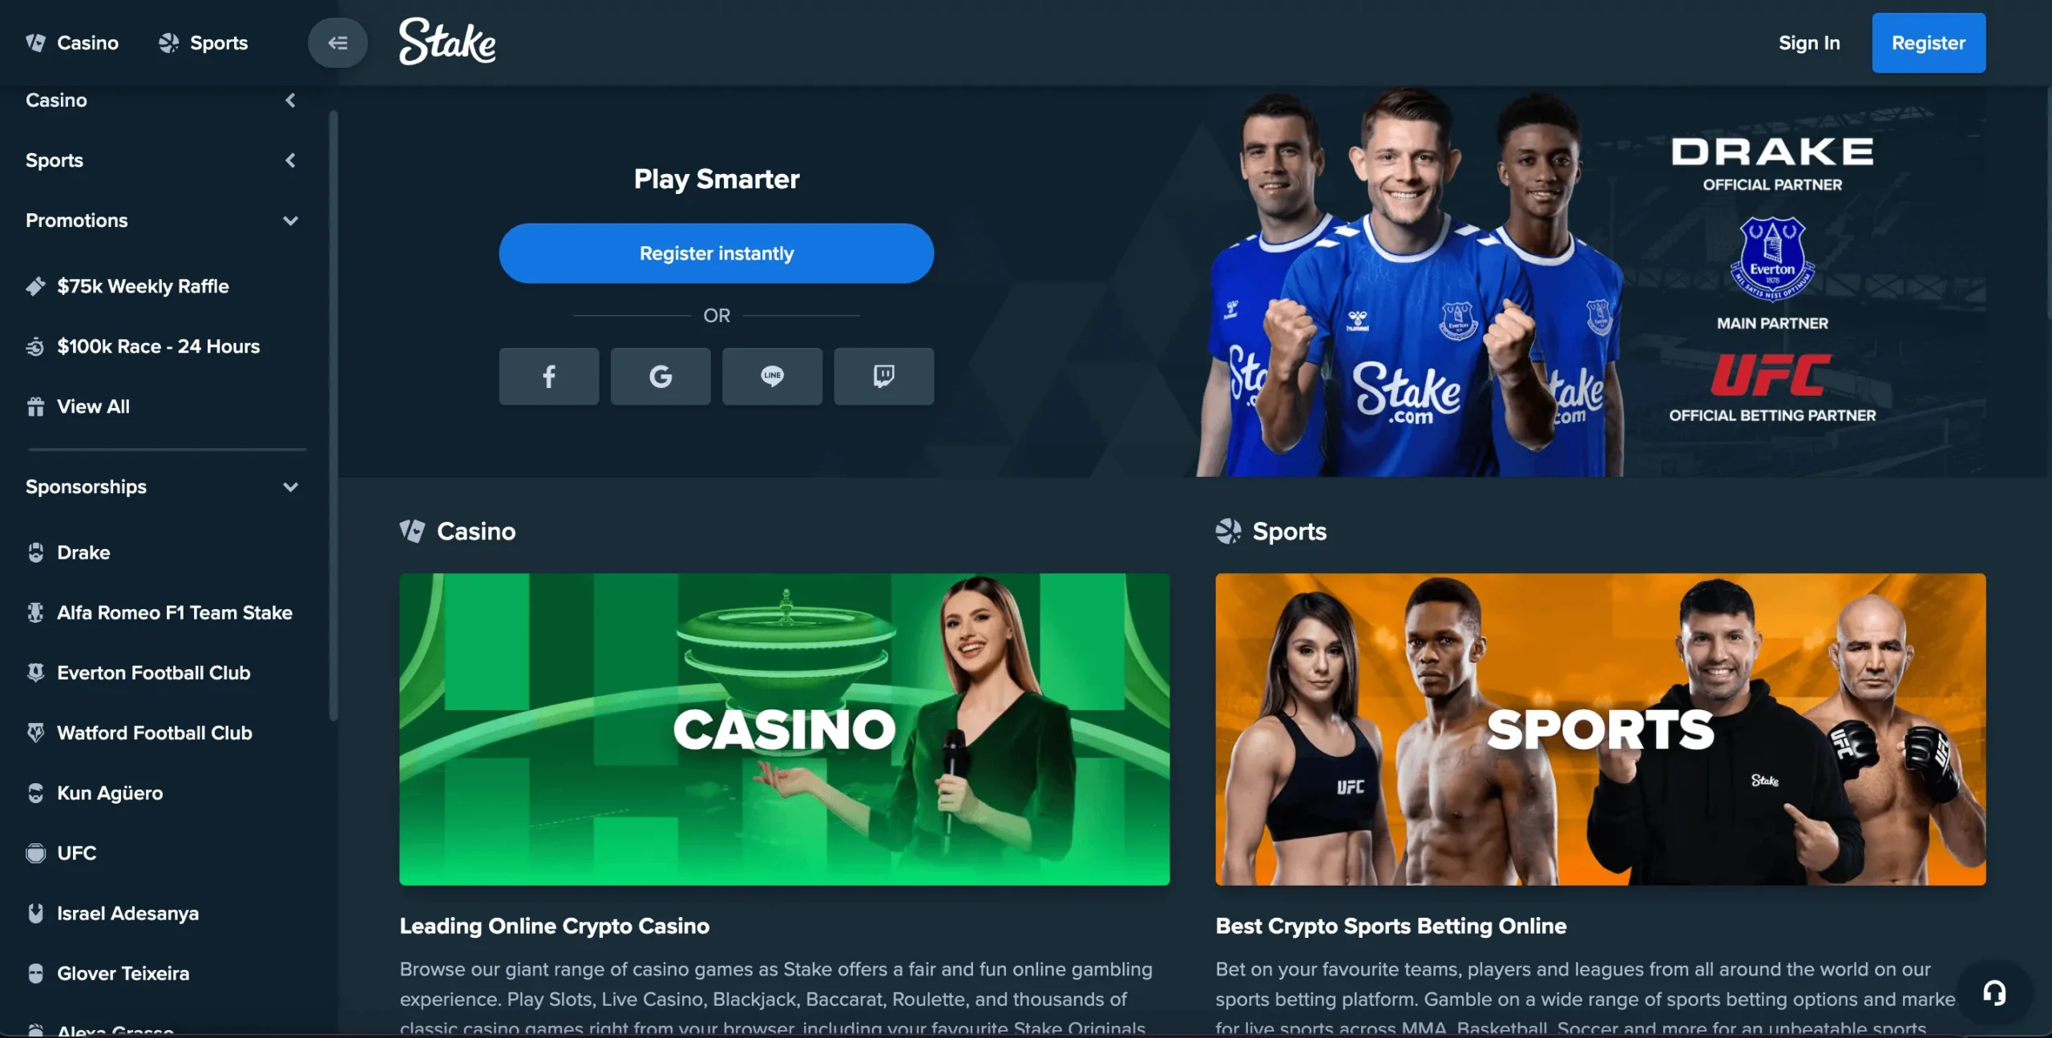Expand the Casino sidebar section
Image resolution: width=2052 pixels, height=1038 pixels.
coord(160,100)
